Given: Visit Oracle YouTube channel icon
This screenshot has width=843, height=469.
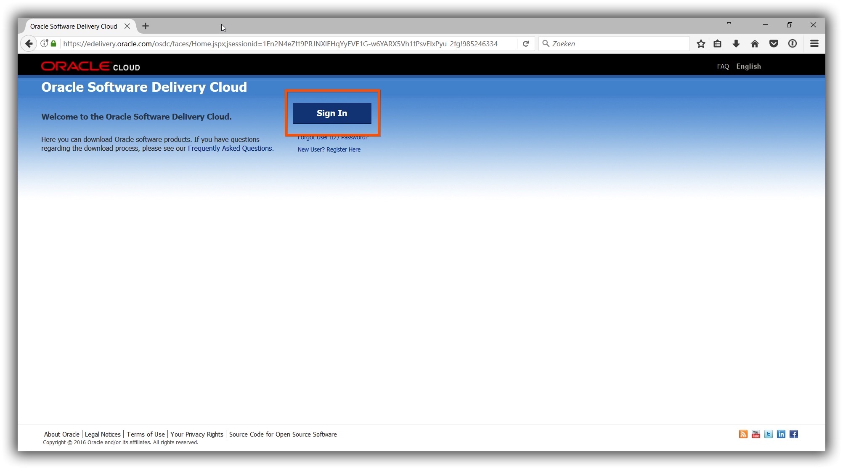Looking at the screenshot, I should tap(756, 434).
